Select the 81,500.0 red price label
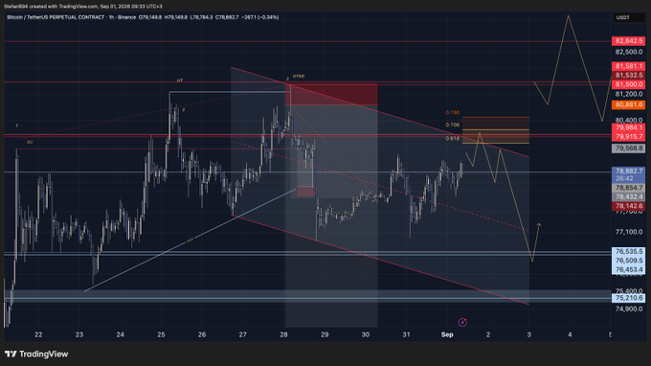Screen dimensions: 651x366 pos(628,84)
